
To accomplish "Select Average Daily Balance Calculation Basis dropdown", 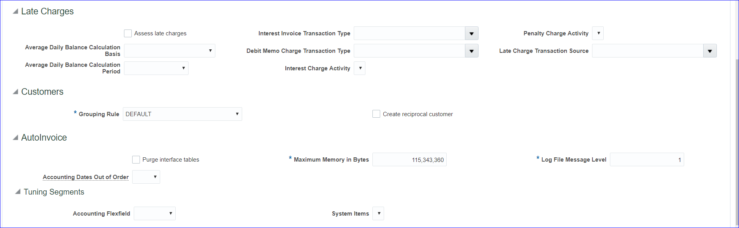I will pos(169,51).
